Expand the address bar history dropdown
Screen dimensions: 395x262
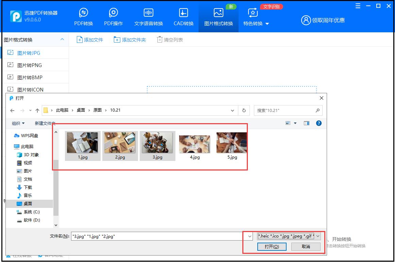click(x=232, y=111)
